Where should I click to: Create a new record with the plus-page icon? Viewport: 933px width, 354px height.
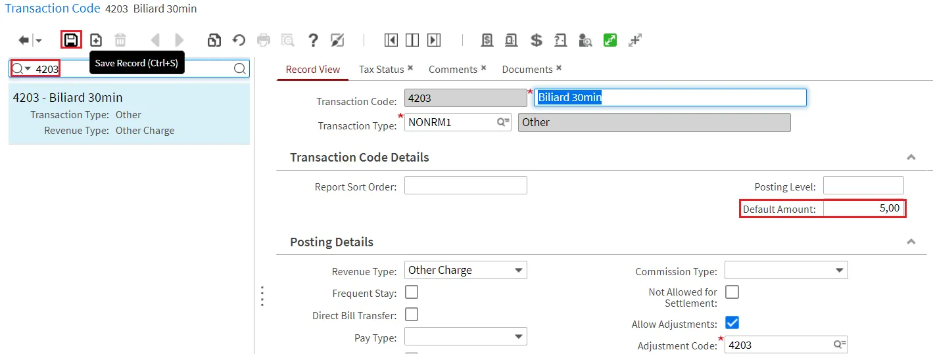tap(96, 40)
